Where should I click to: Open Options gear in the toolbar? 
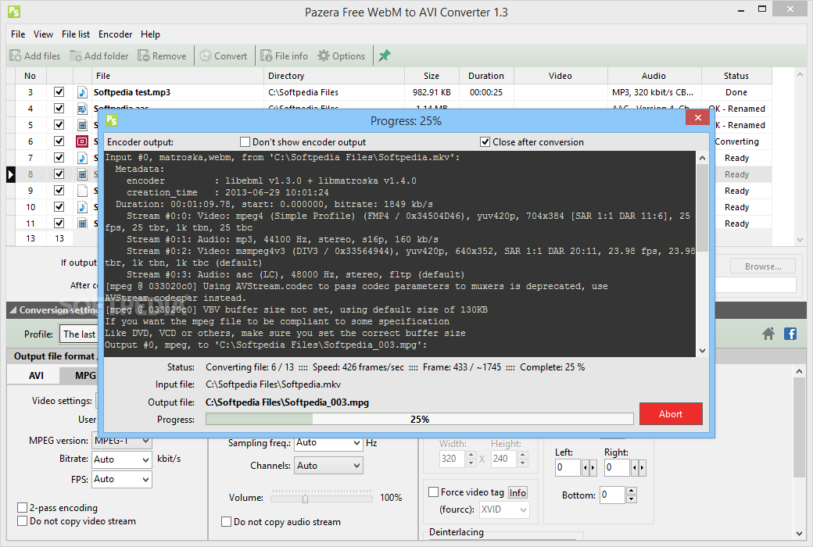point(324,55)
